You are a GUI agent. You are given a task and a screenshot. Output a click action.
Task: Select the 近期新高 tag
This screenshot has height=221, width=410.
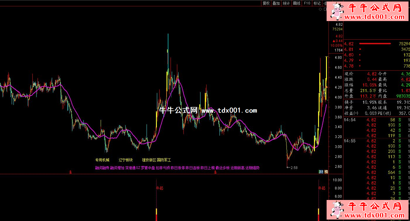pos(237,168)
